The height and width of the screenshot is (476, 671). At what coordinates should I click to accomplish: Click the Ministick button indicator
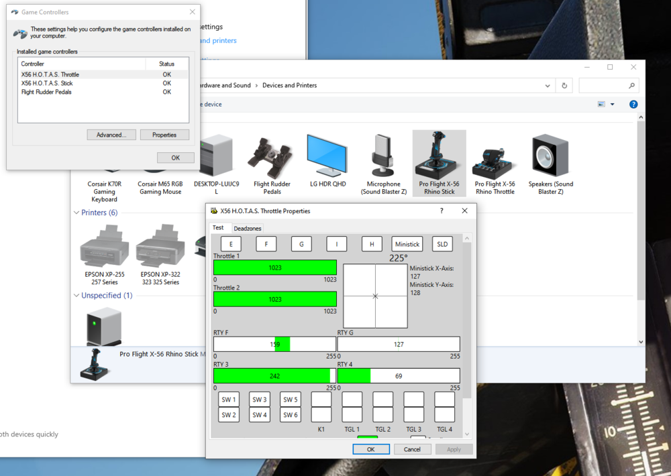(407, 244)
